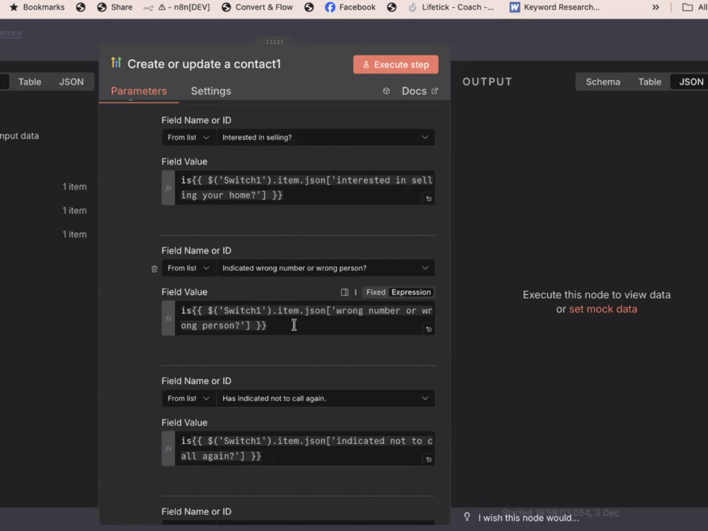Select the third '1 item' row
The width and height of the screenshot is (708, 531).
(74, 234)
